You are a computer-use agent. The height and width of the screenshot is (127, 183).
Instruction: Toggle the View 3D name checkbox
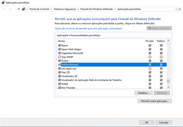pyautogui.click(x=59, y=72)
